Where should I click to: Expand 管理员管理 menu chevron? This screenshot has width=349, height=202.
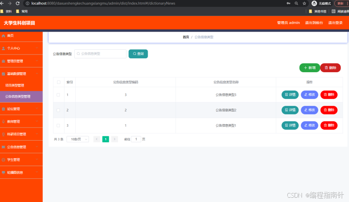tap(37, 61)
